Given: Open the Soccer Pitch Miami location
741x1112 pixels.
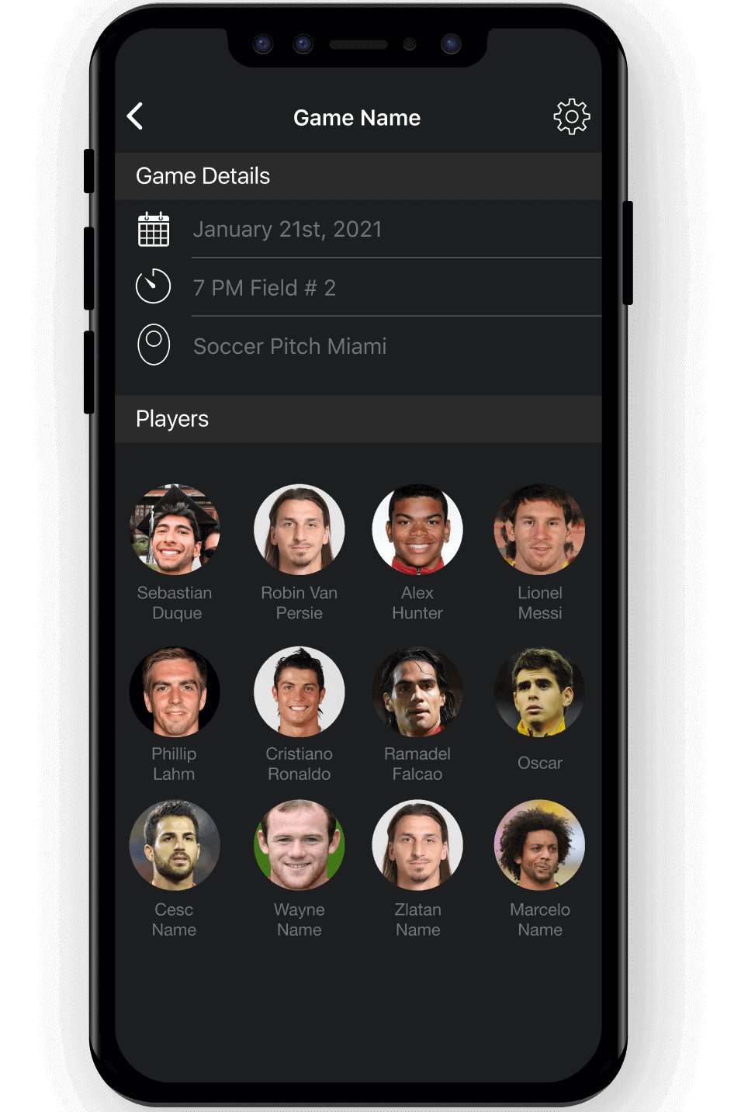Looking at the screenshot, I should (396, 346).
